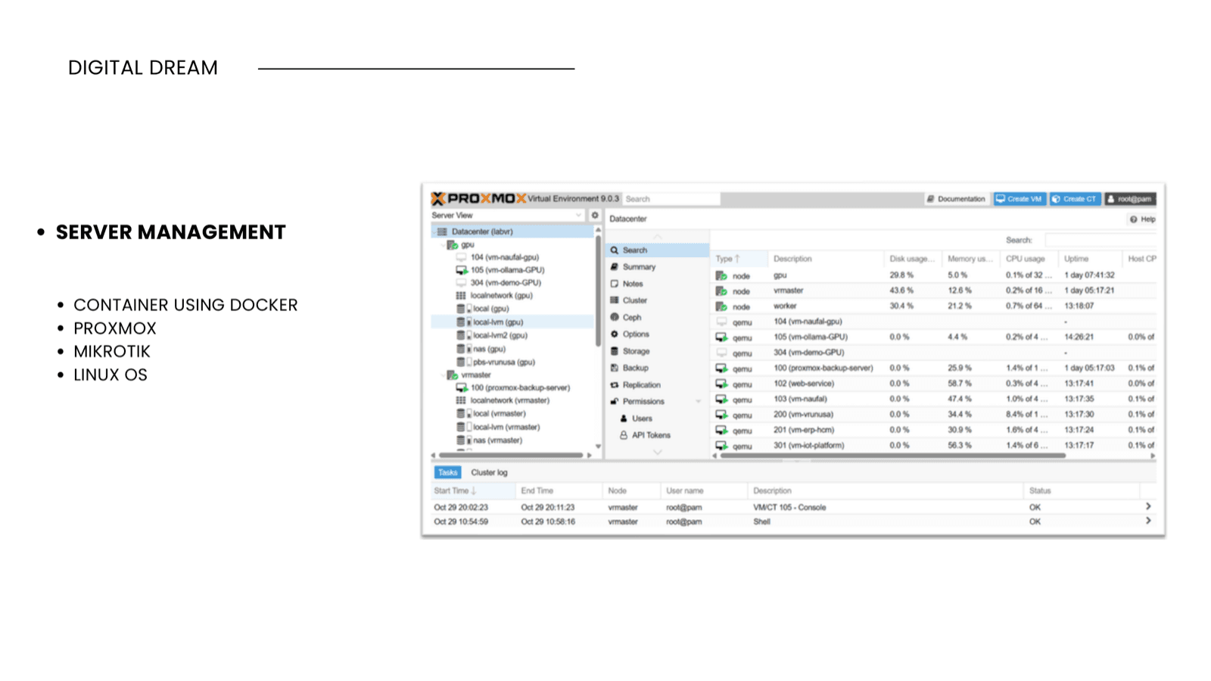Click the Create VM button

(x=1019, y=199)
